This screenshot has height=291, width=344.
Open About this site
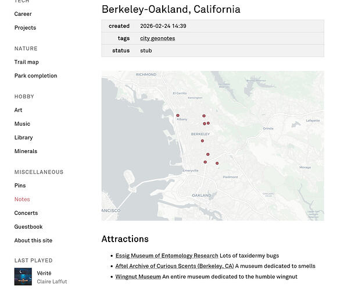click(x=33, y=240)
